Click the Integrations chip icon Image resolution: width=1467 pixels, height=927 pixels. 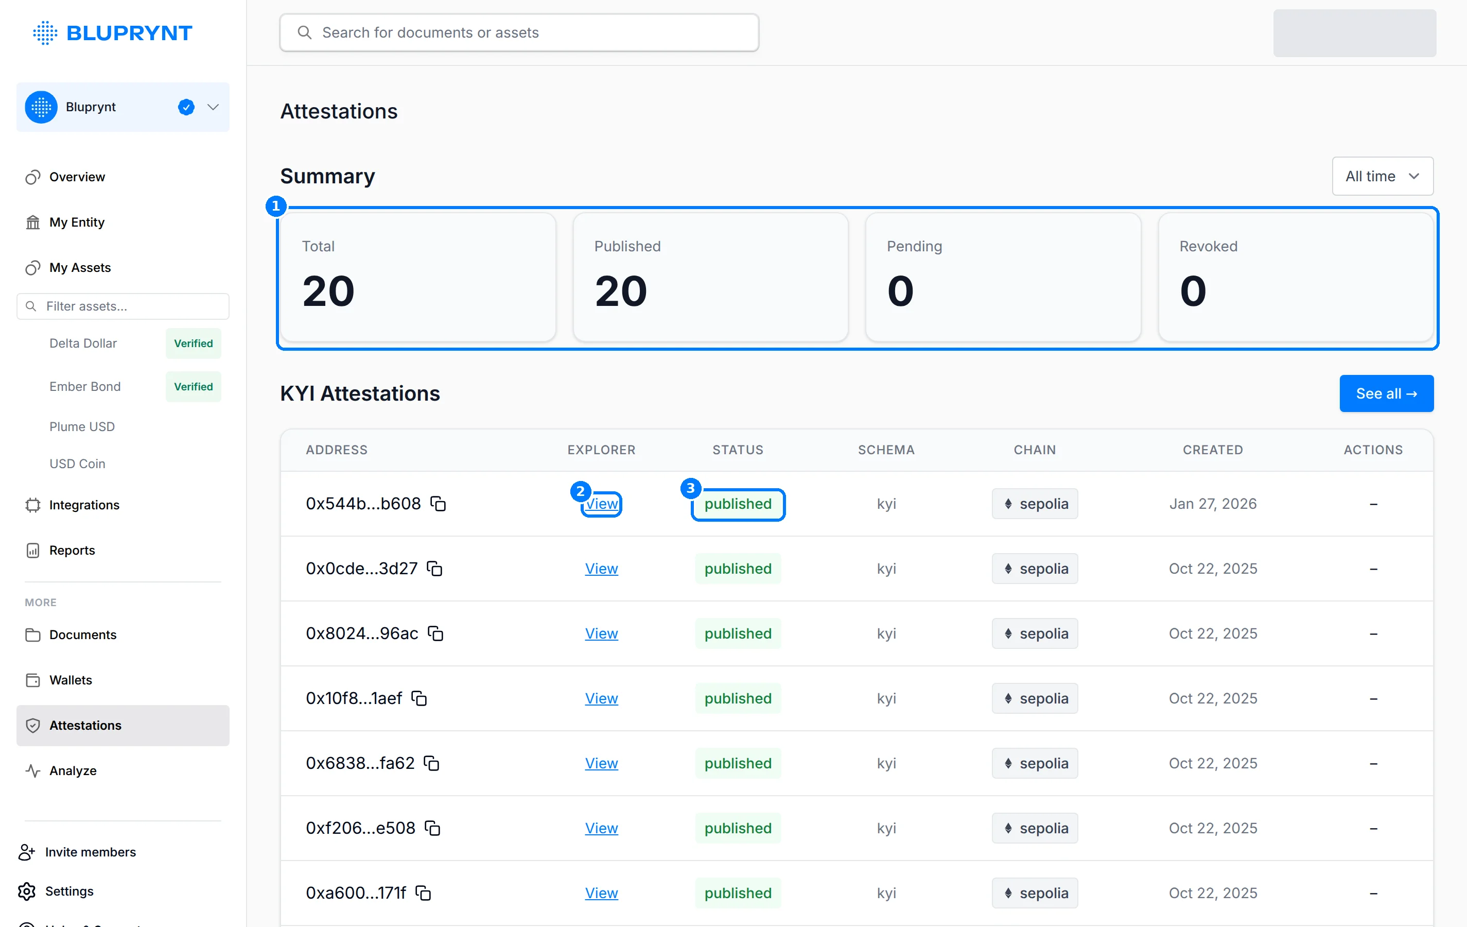pos(33,505)
